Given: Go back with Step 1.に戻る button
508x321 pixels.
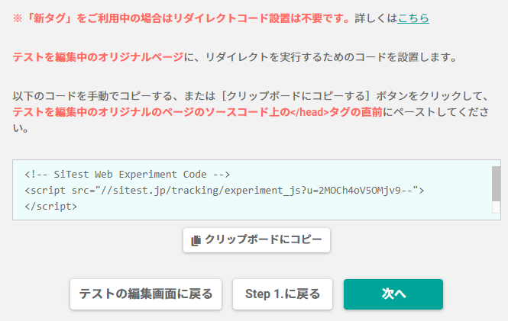Looking at the screenshot, I should coord(283,294).
